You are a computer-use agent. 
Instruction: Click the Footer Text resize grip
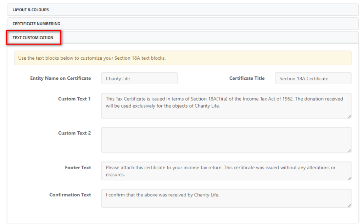pos(349,178)
